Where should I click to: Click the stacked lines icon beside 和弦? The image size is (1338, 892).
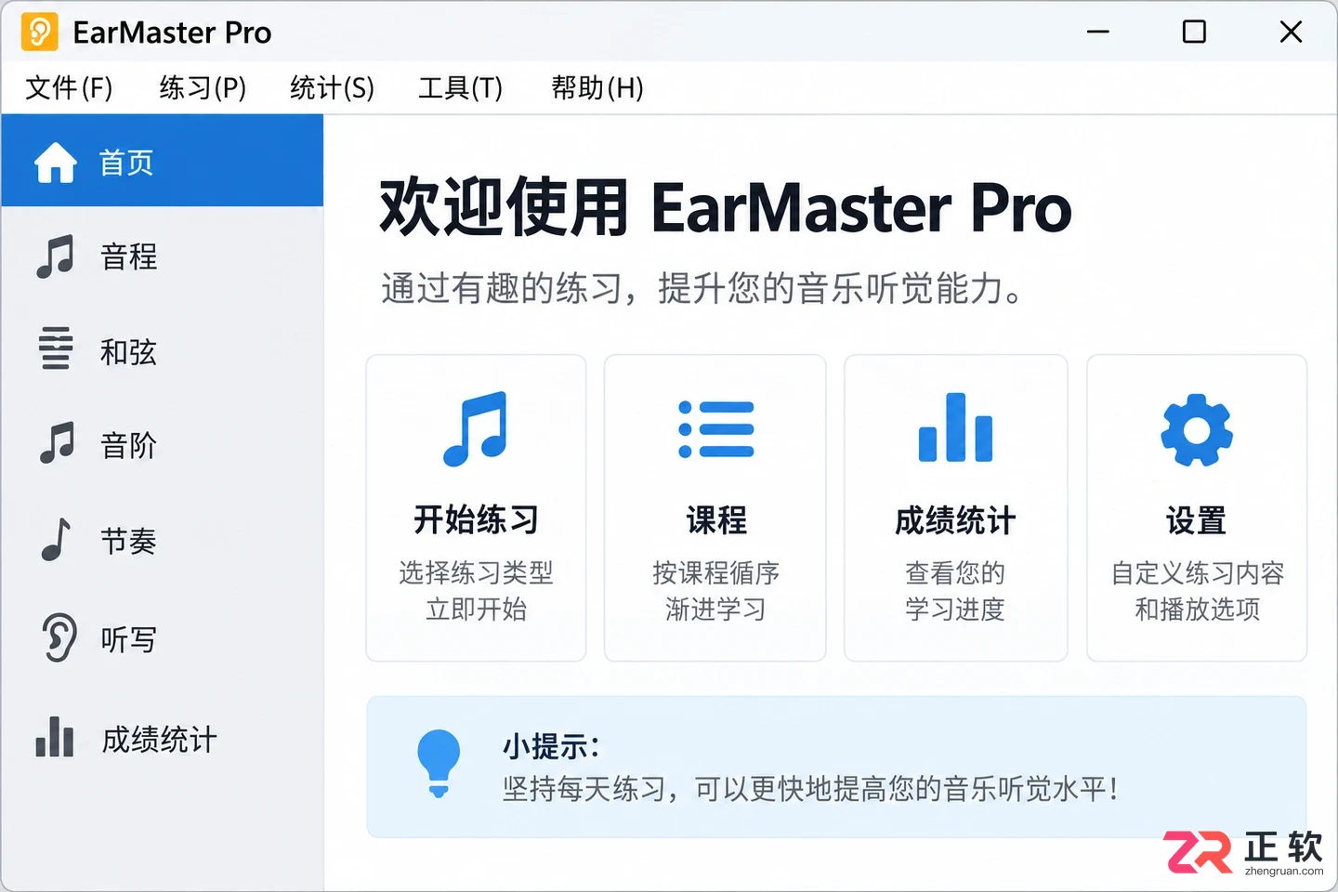point(56,348)
